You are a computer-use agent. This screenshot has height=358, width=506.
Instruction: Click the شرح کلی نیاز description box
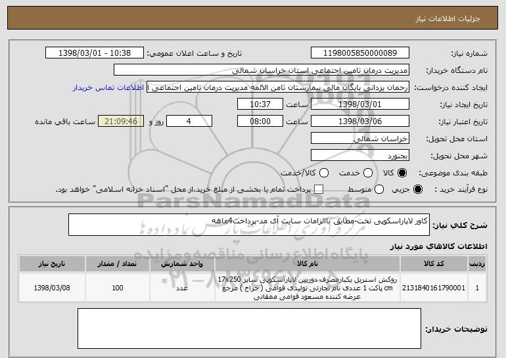point(249,225)
